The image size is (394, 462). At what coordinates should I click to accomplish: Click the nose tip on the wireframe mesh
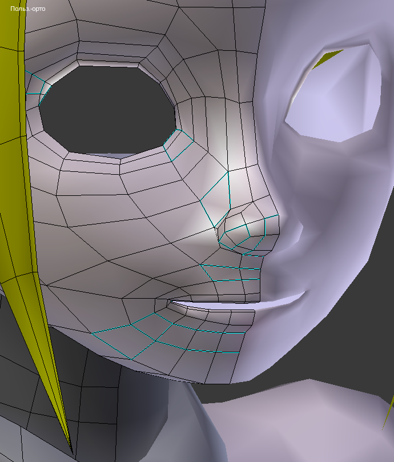(271, 226)
